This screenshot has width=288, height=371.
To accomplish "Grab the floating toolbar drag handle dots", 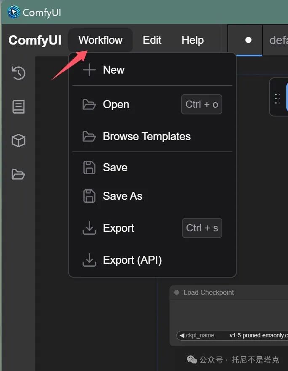I will pyautogui.click(x=277, y=99).
